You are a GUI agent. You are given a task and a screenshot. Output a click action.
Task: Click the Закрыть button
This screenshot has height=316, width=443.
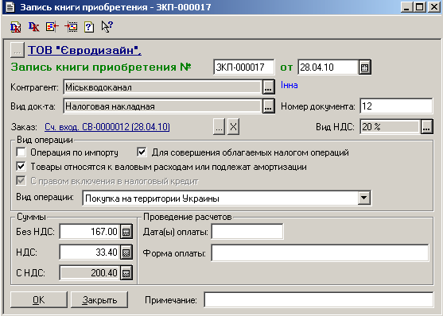pyautogui.click(x=99, y=299)
